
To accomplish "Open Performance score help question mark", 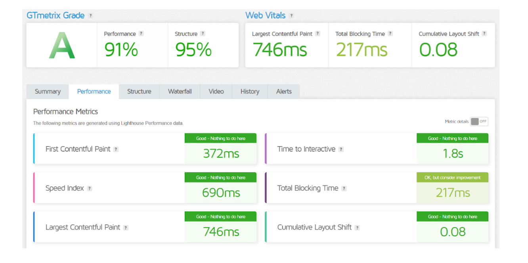I will click(141, 34).
